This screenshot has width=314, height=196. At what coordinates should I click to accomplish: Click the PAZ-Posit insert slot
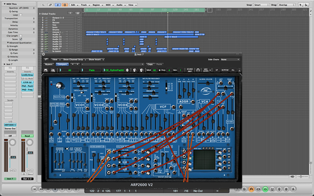click(x=27, y=86)
